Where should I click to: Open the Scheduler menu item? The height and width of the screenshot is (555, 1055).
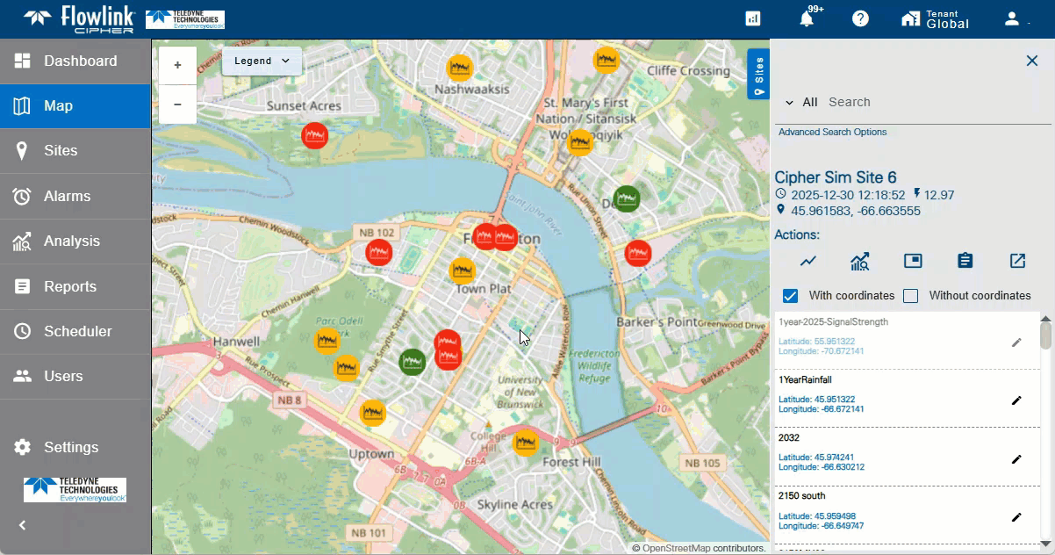tap(77, 331)
